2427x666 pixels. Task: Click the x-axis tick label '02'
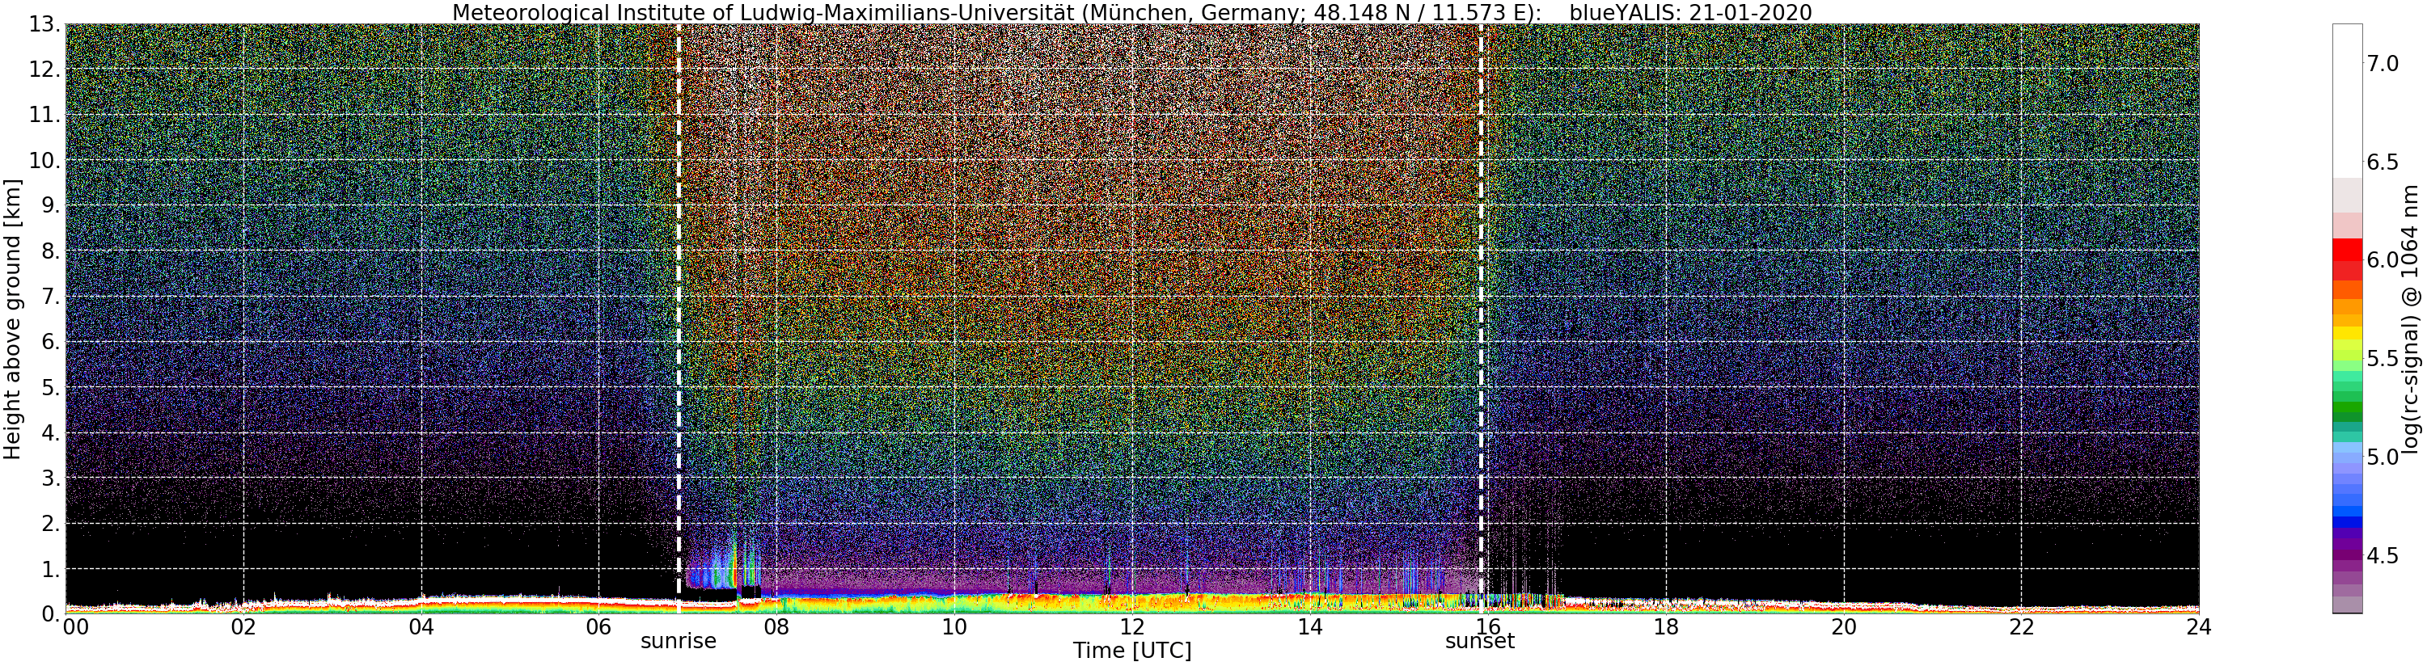point(243,627)
